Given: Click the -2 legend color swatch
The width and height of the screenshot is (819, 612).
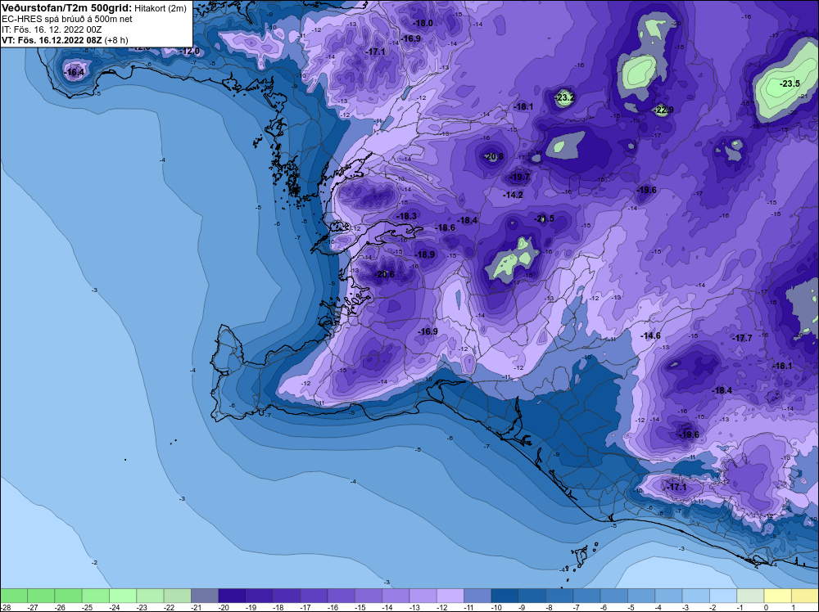Looking at the screenshot, I should [723, 596].
